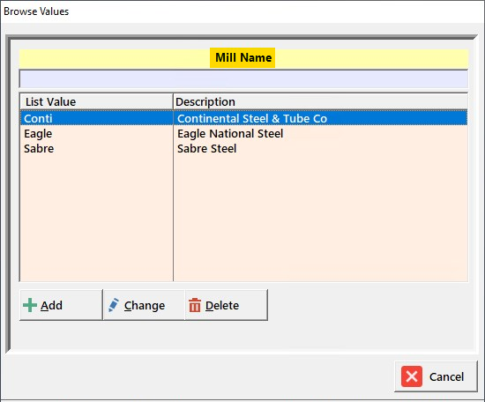Click the blue pencil Change icon
The image size is (485, 402).
click(114, 305)
